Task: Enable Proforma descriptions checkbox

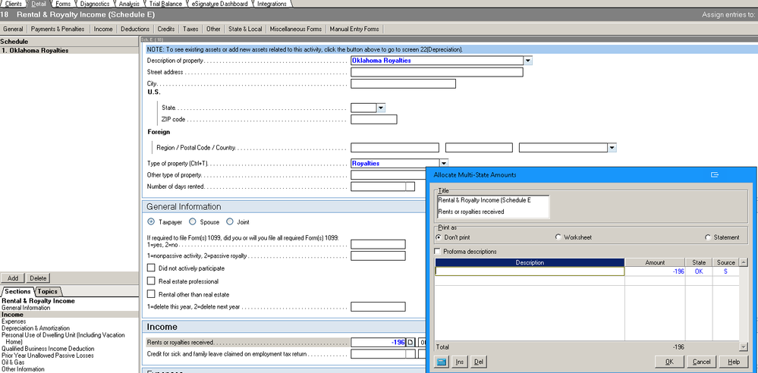Action: click(438, 251)
